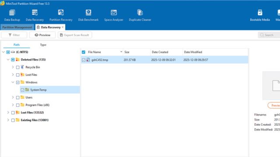Collapse the C: NTFS drive node
280x157 pixels.
[3, 52]
